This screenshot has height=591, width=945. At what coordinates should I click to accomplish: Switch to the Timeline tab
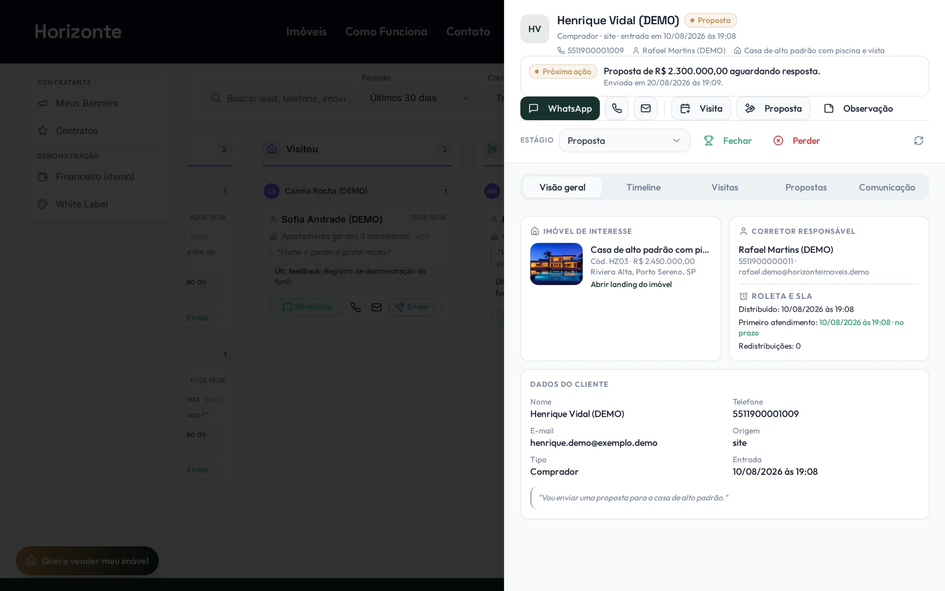(x=643, y=187)
